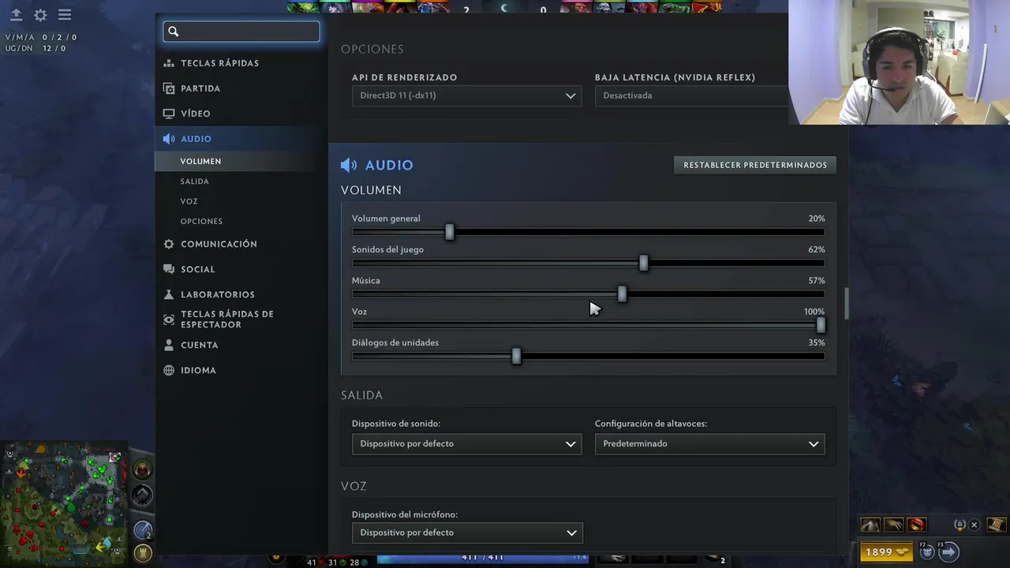Click the Cuenta person icon

(x=169, y=345)
